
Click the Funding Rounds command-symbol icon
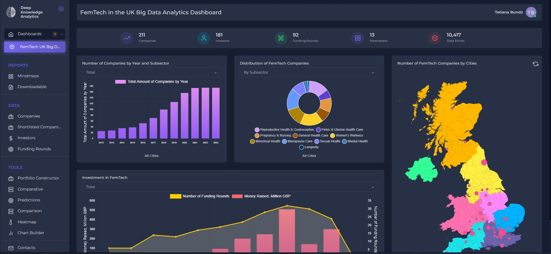(281, 38)
